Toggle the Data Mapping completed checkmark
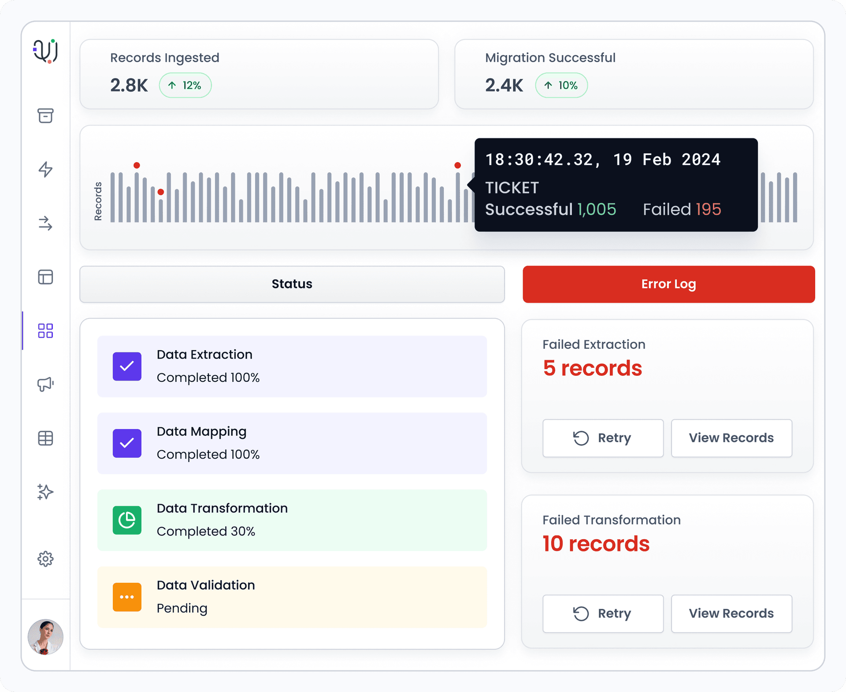The width and height of the screenshot is (846, 692). coord(127,443)
